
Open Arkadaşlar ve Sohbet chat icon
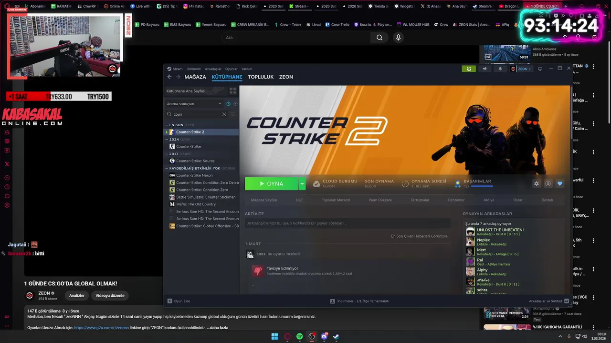click(567, 301)
